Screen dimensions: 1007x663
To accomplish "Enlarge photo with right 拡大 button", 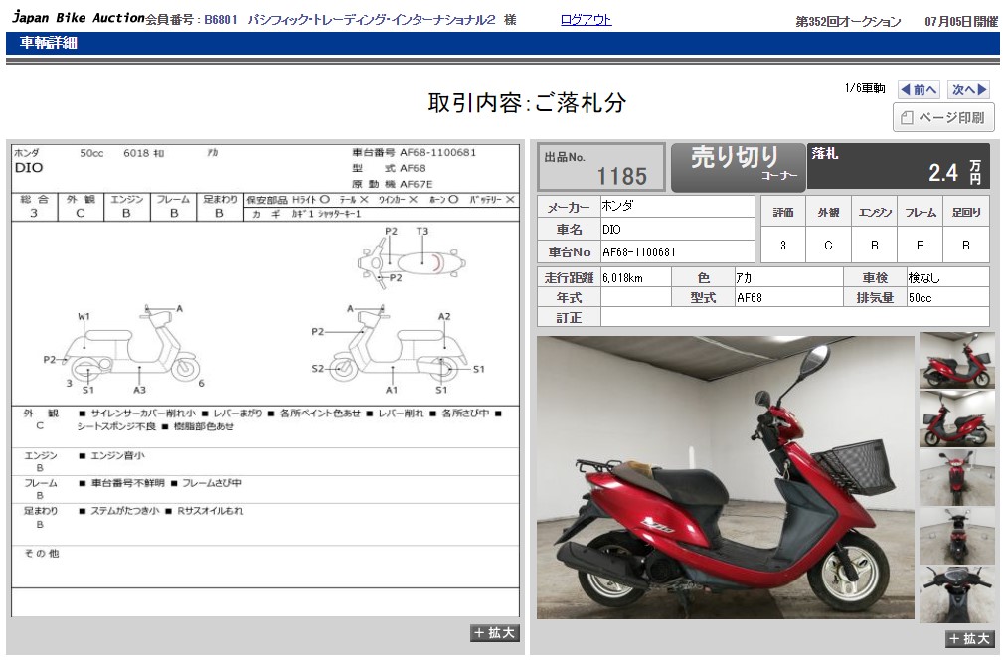I will coord(968,638).
